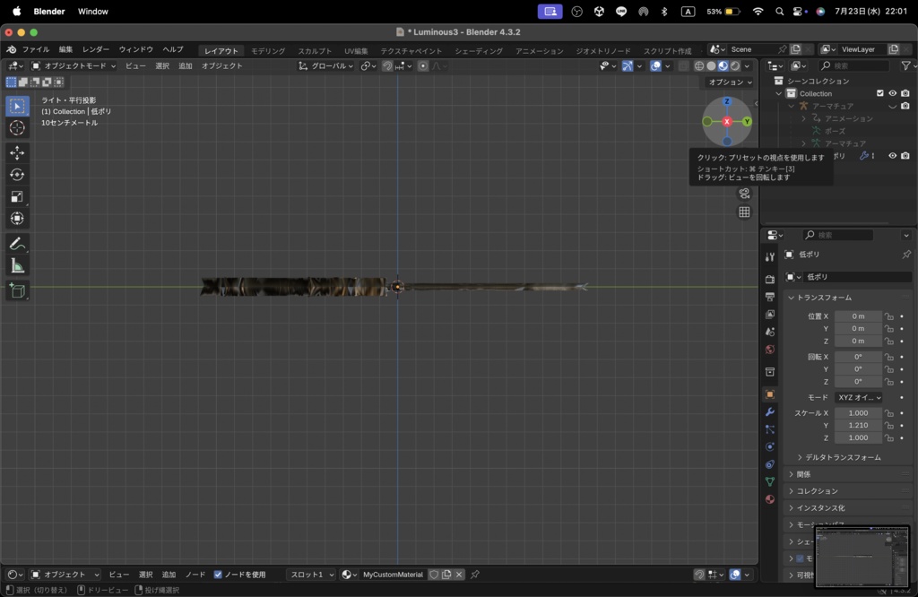
Task: Select the Add Cube tool
Action: pyautogui.click(x=17, y=290)
